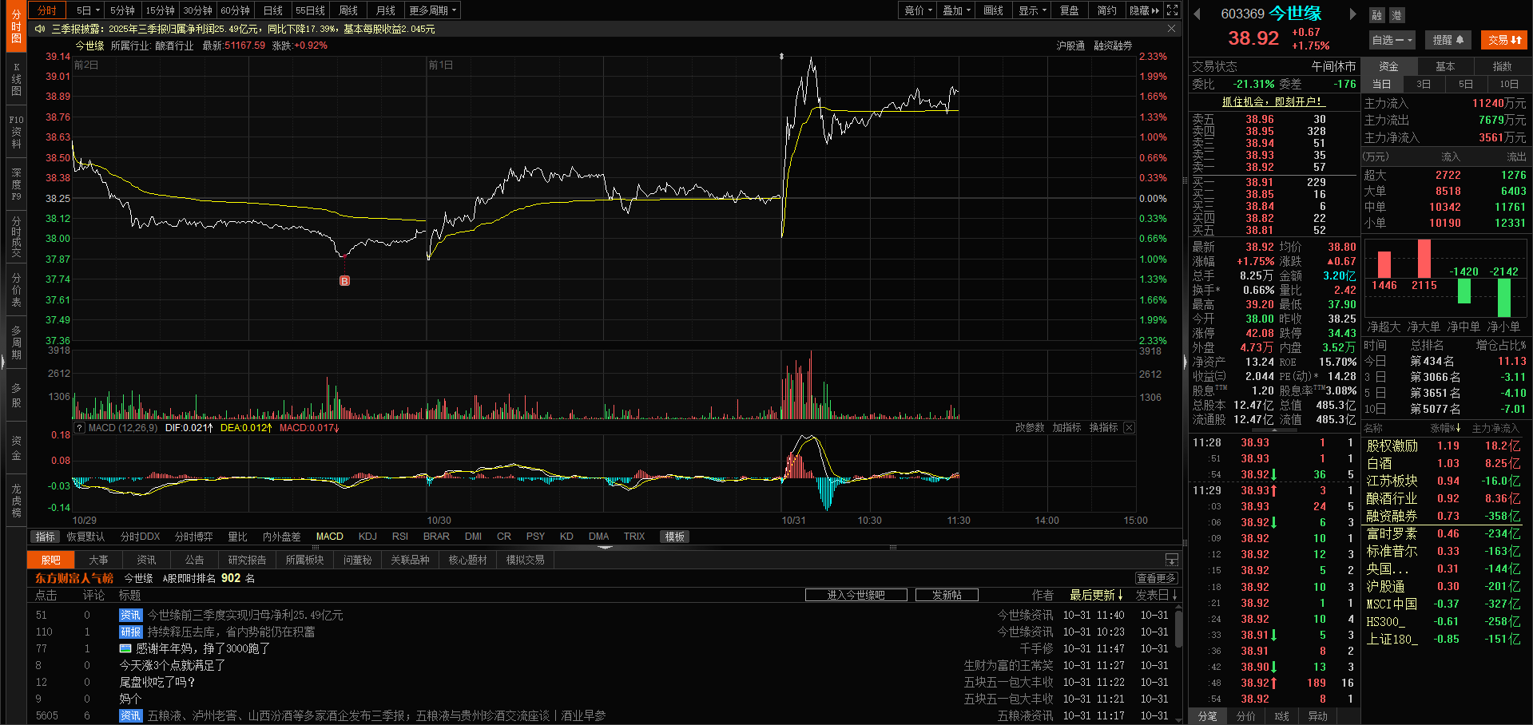This screenshot has height=725, width=1533.
Task: Click the bottom panel collapse icon
Action: click(1172, 560)
